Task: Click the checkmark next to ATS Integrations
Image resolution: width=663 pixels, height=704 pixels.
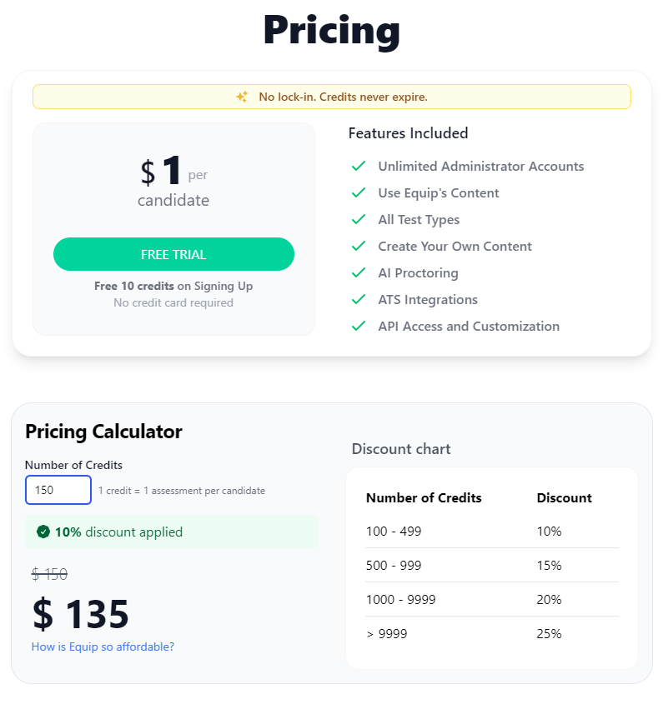Action: 359,299
